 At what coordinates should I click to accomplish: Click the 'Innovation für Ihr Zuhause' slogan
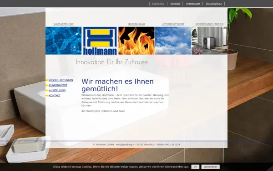click(x=112, y=62)
